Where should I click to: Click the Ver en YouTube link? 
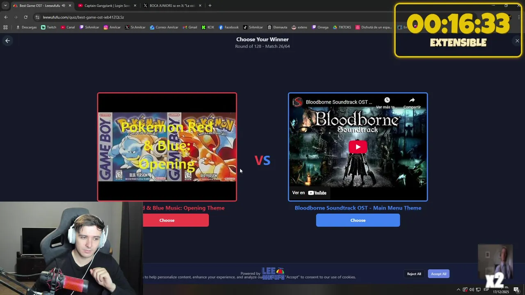309,193
